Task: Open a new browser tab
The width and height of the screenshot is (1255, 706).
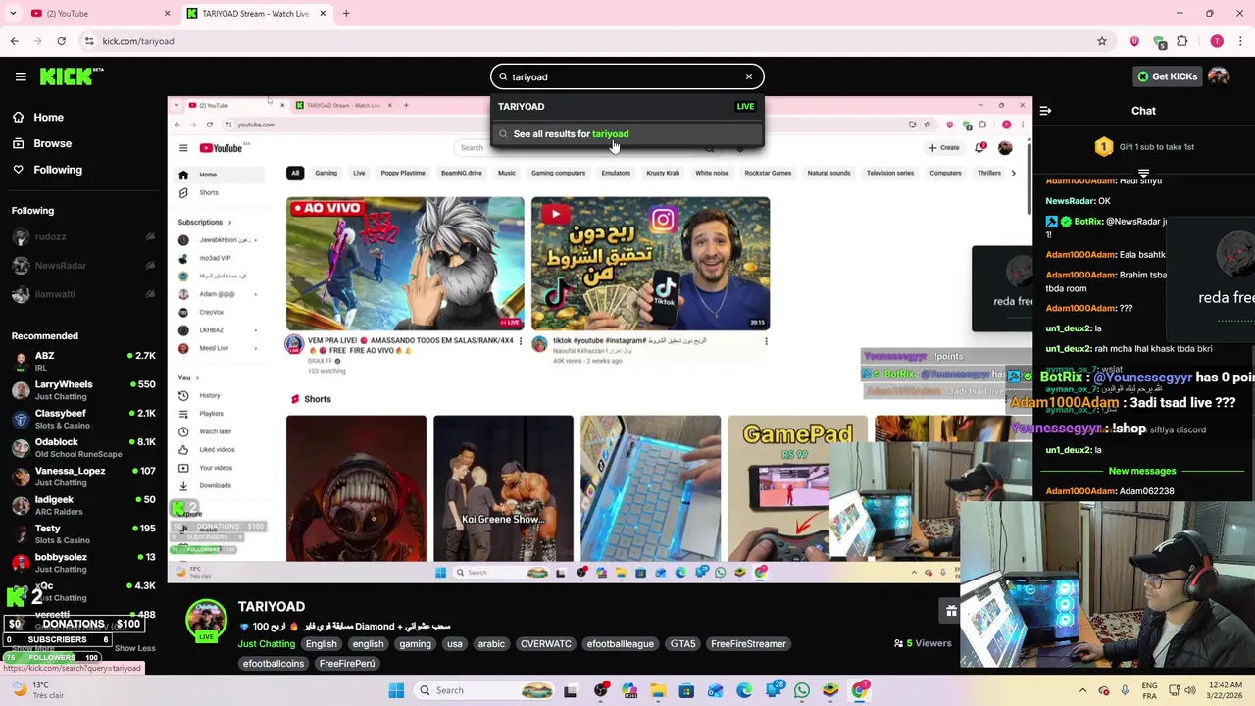Action: [x=346, y=14]
